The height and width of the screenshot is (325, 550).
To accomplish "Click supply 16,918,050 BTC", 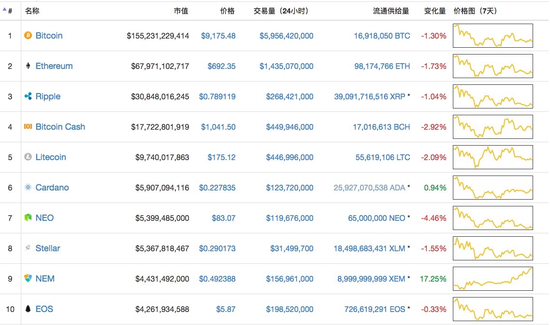I will click(x=382, y=36).
